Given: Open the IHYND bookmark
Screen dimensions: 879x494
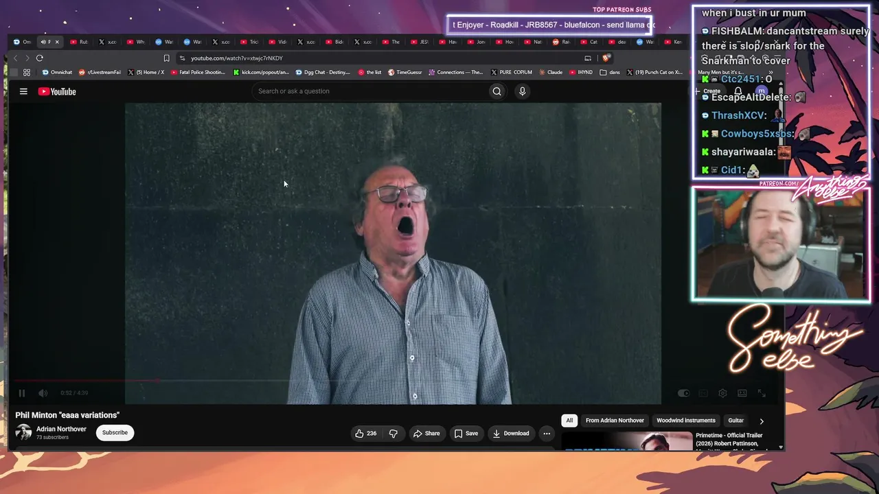Looking at the screenshot, I should [581, 72].
